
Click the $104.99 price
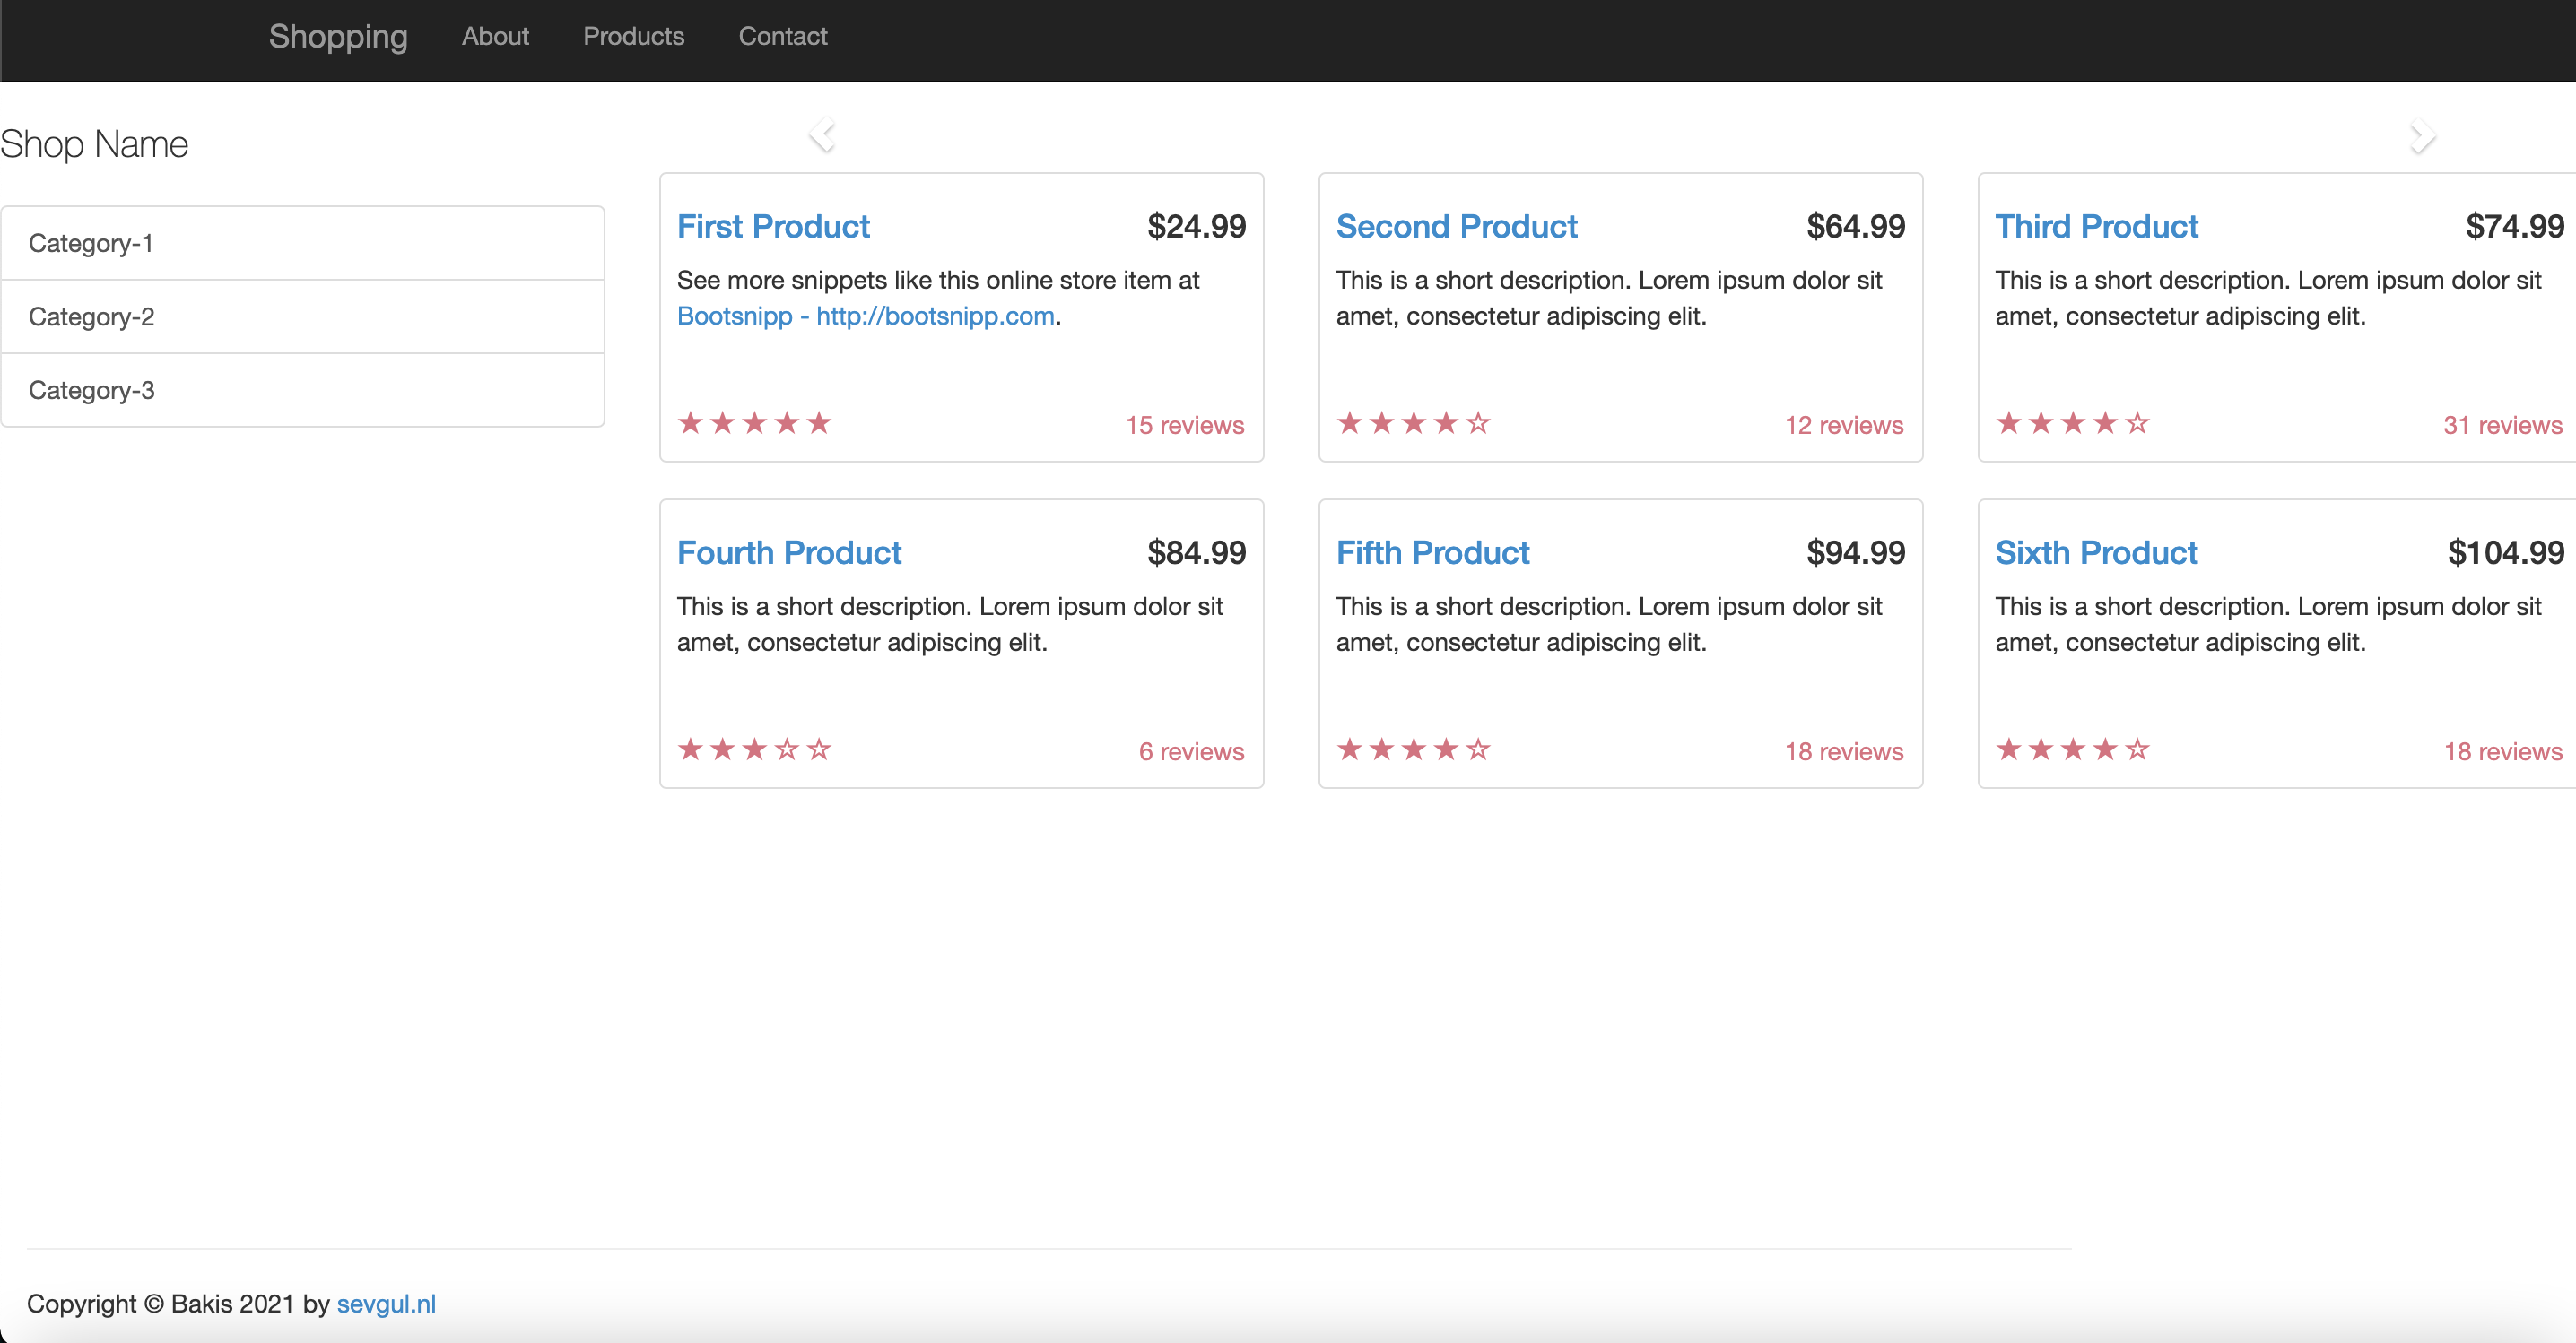click(x=2506, y=552)
